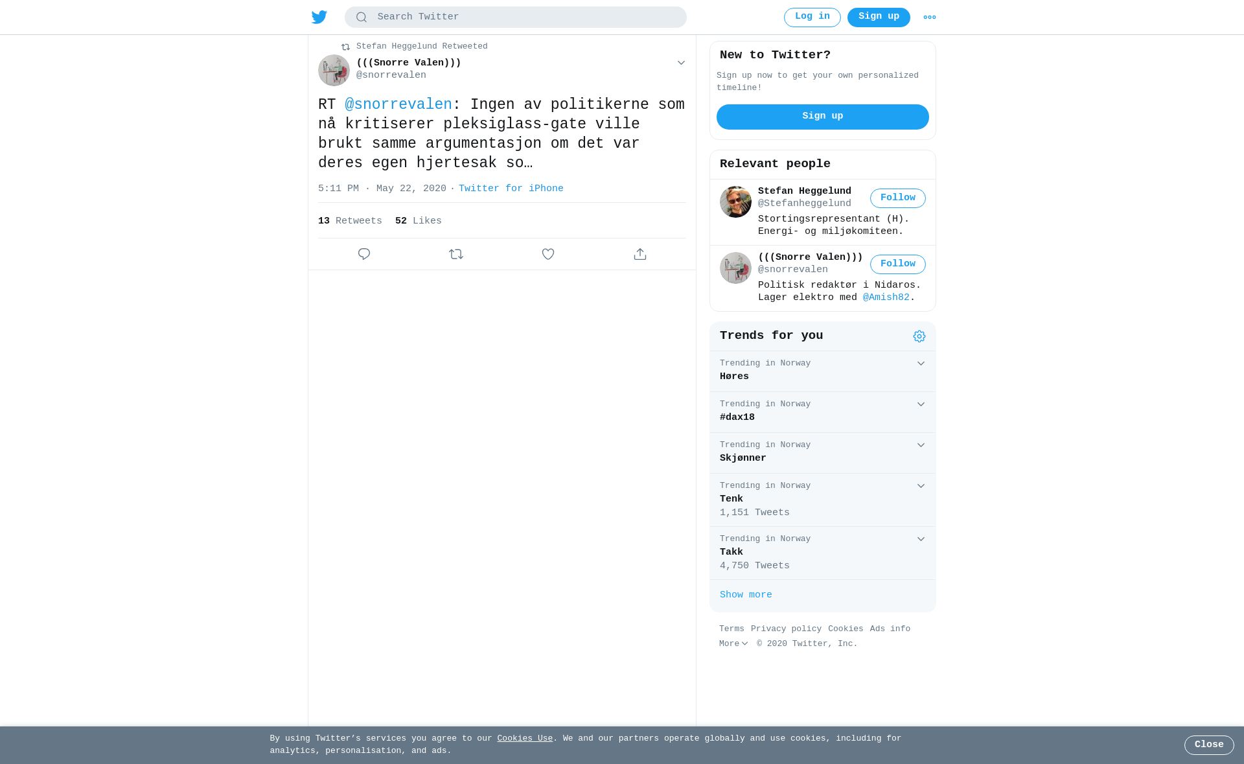This screenshot has height=764, width=1244.
Task: Open Trends settings gear icon
Action: 919,336
